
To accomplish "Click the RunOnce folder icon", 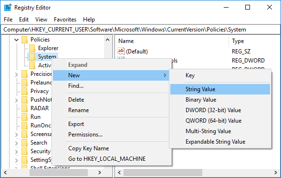I will click(24, 126).
